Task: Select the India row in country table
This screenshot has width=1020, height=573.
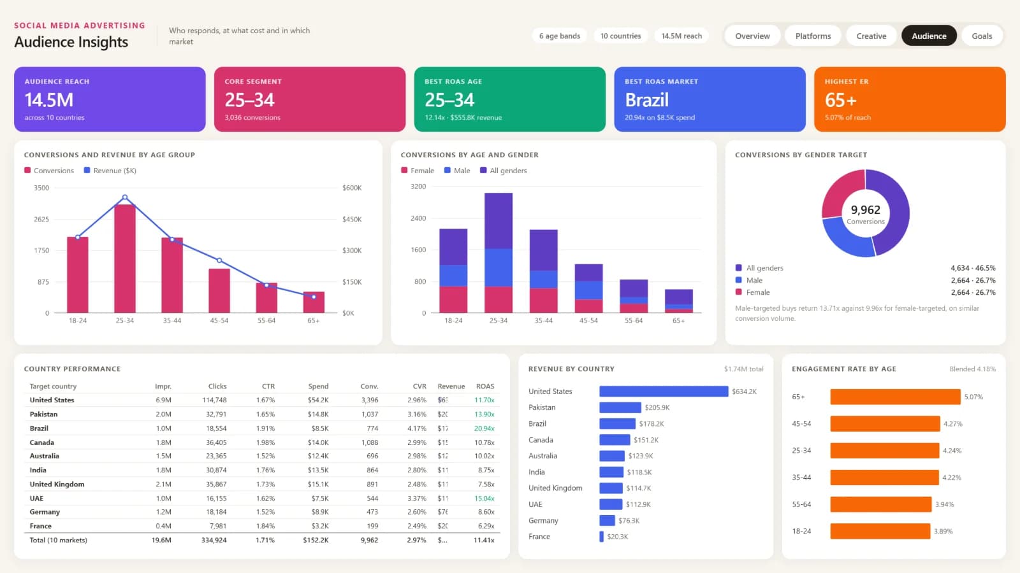Action: point(262,470)
